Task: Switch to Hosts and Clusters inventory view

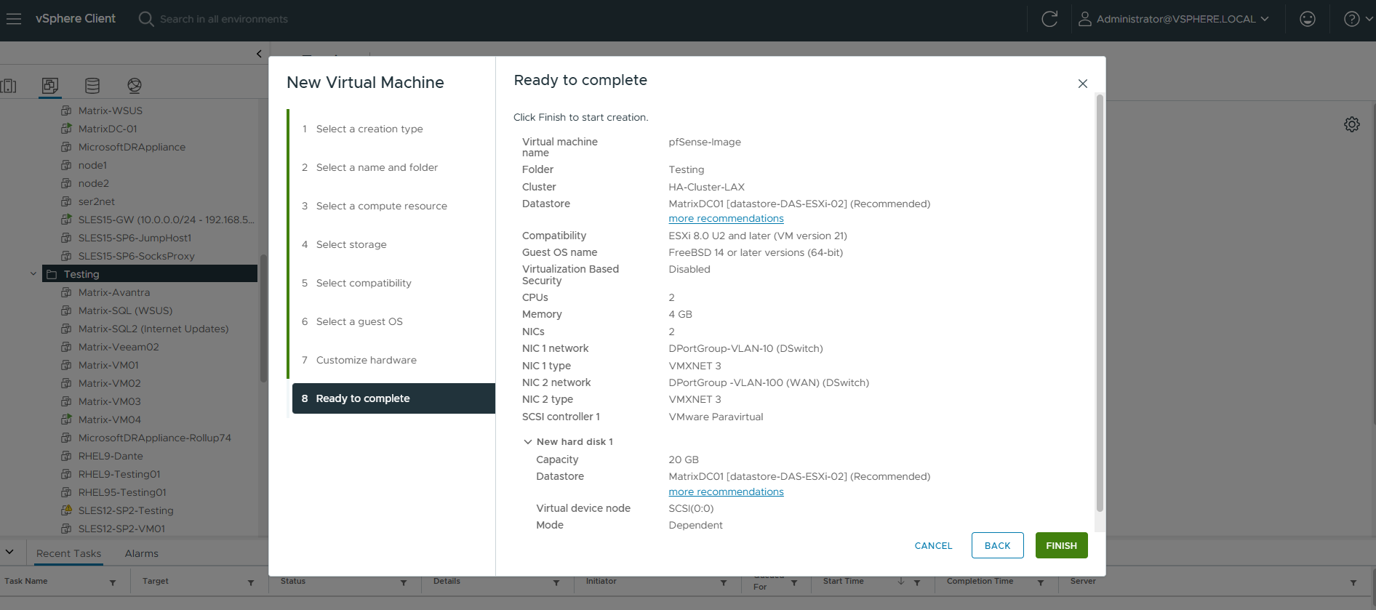Action: (x=9, y=86)
